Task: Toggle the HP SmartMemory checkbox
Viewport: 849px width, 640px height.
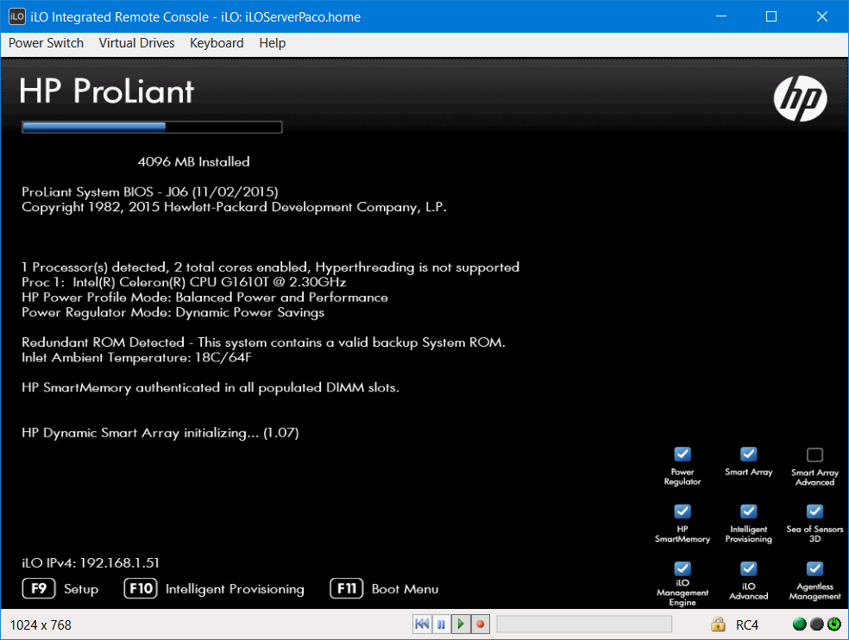Action: pyautogui.click(x=682, y=511)
